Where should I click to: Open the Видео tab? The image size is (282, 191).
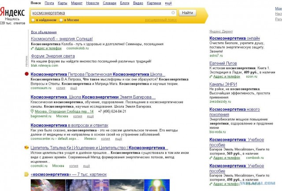pos(138,3)
